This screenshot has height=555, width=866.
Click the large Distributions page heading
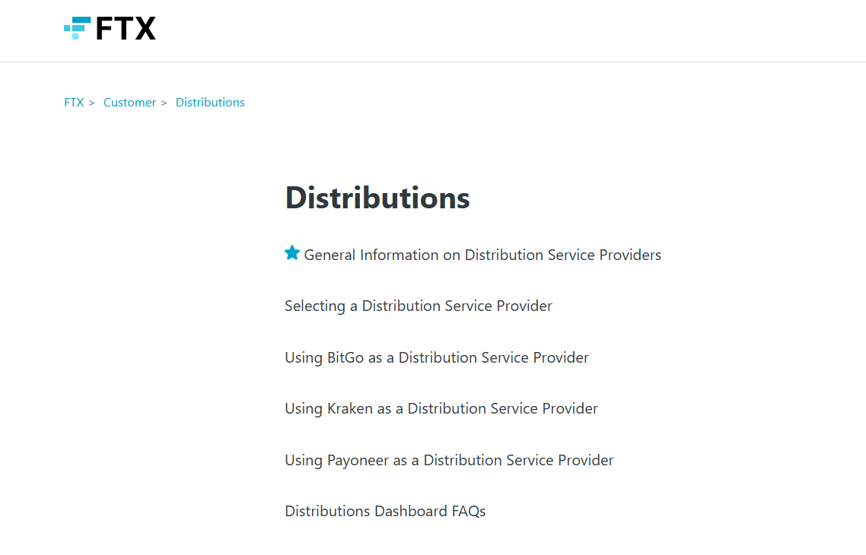(377, 198)
